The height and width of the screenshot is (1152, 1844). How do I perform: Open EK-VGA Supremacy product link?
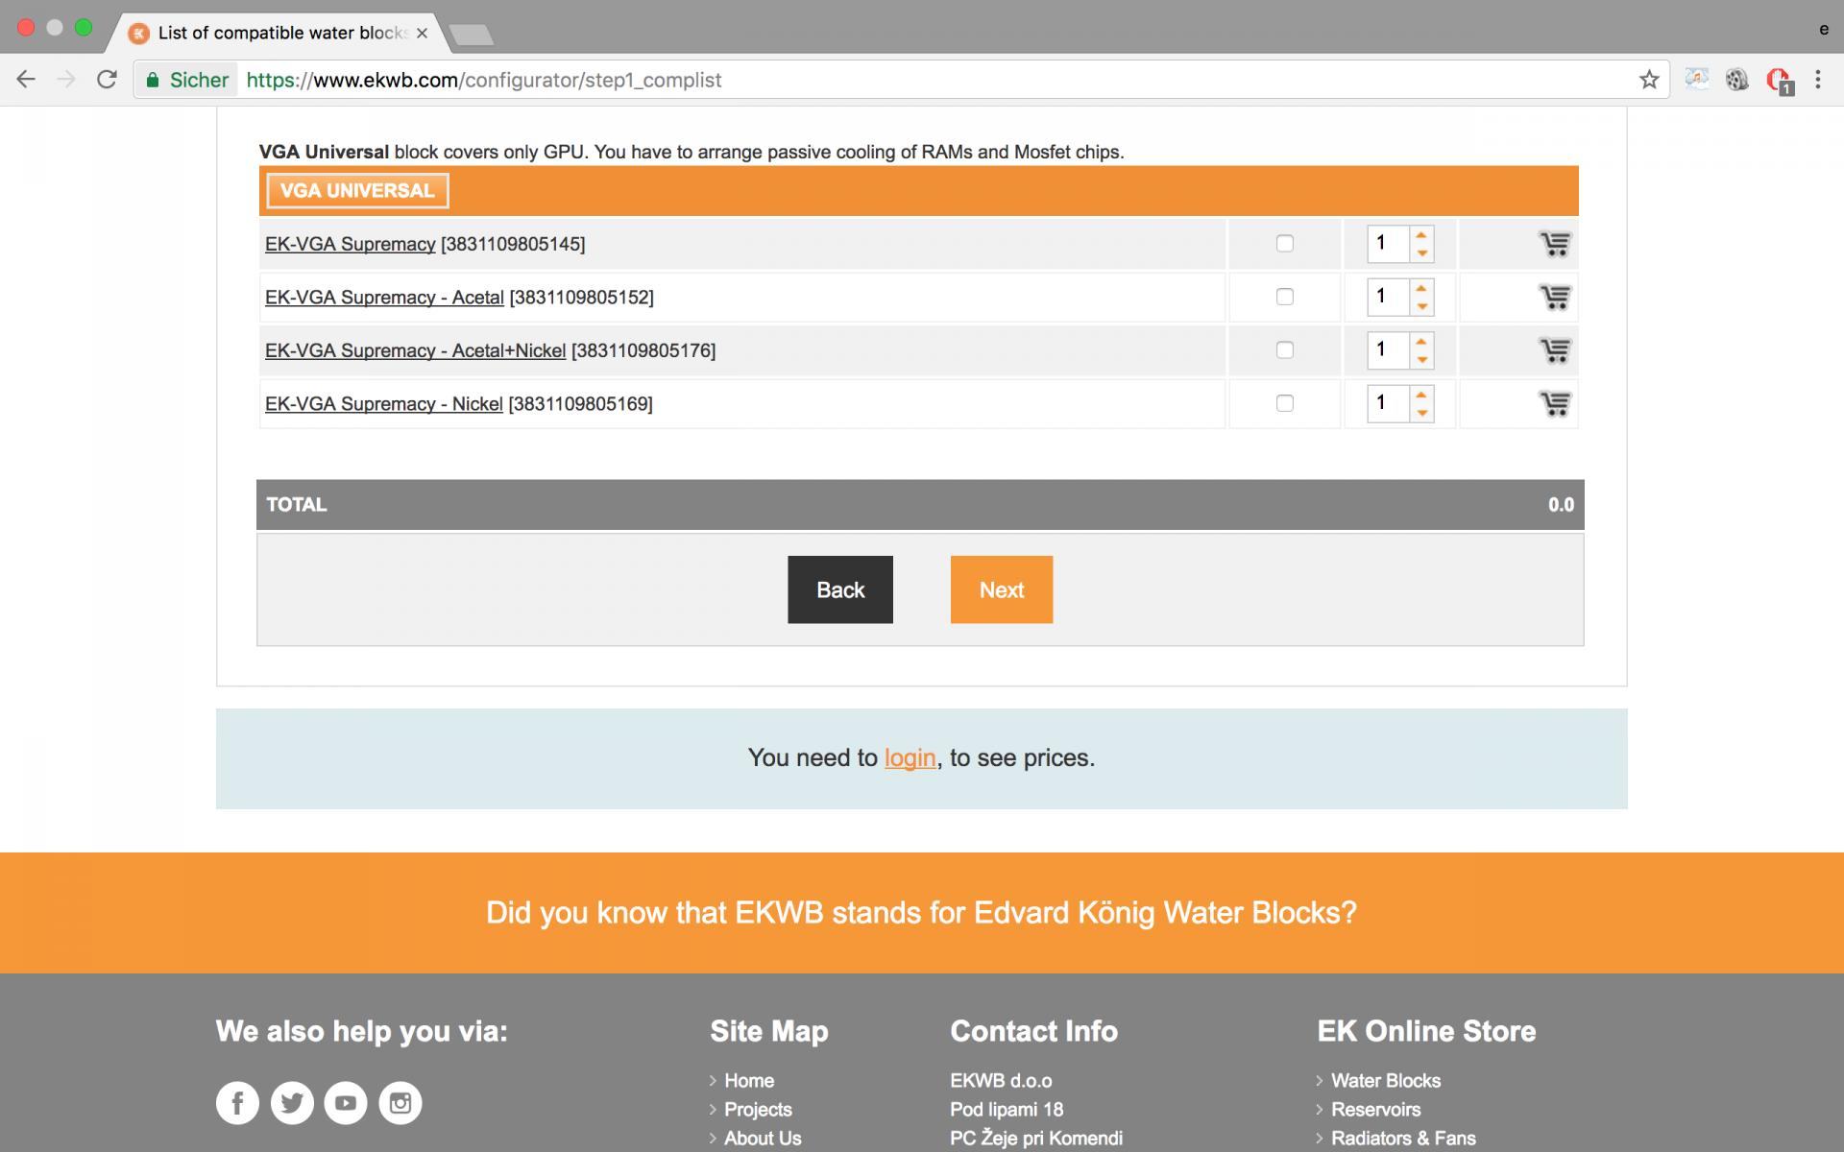point(350,244)
